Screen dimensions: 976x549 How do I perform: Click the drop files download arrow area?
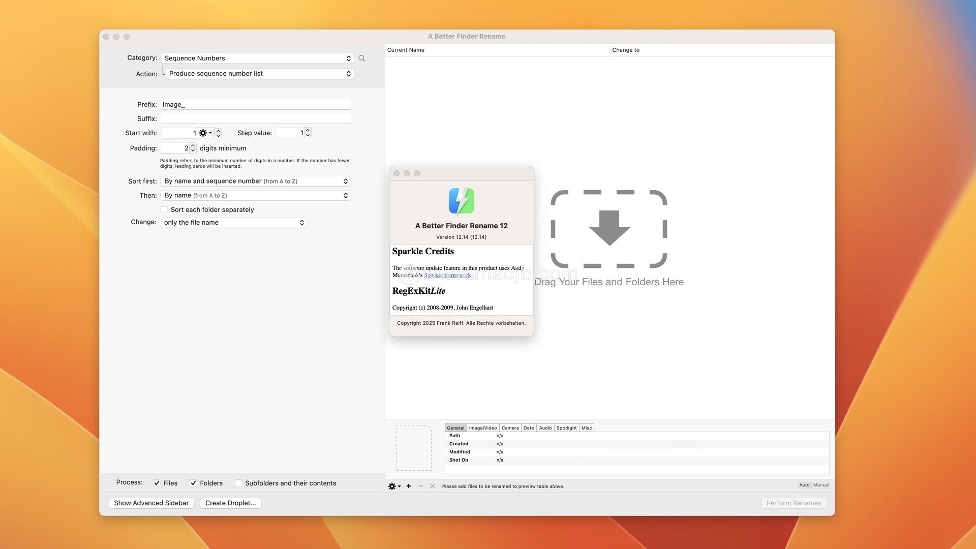tap(609, 229)
